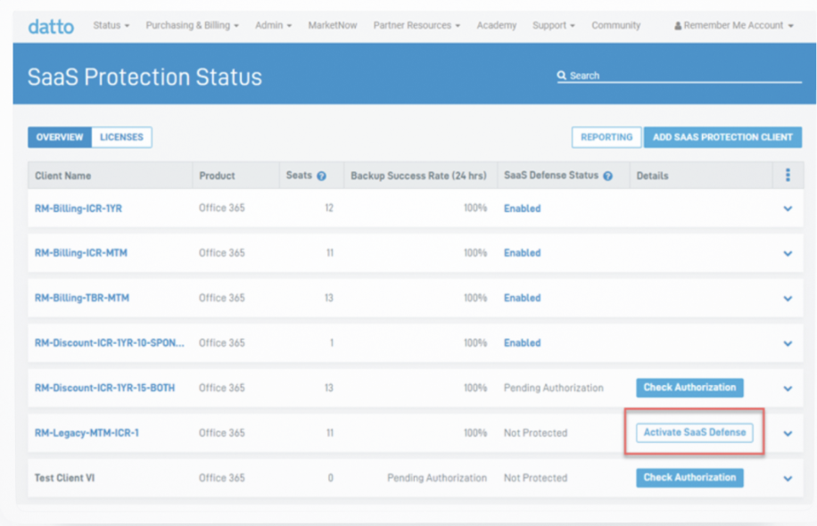Open the RM-Billing-ICR-MTM client link
Screen dimensions: 817x526
click(81, 252)
